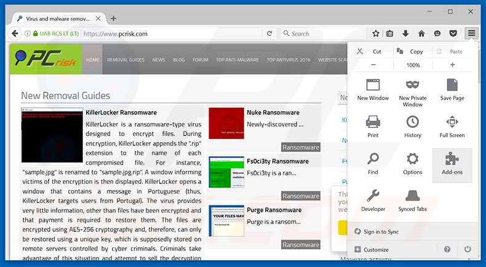Close the Virus and malware tab
The image size is (486, 267).
point(98,18)
